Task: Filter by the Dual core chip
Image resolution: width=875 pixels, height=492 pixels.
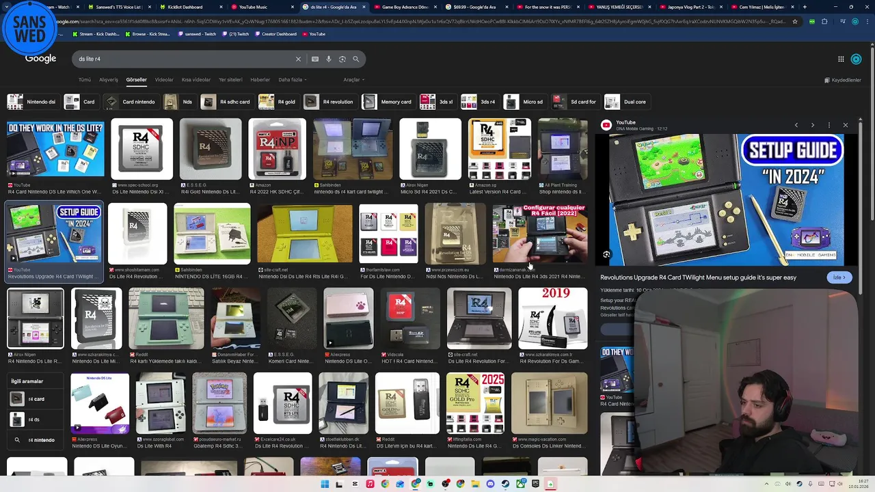Action: (x=627, y=102)
